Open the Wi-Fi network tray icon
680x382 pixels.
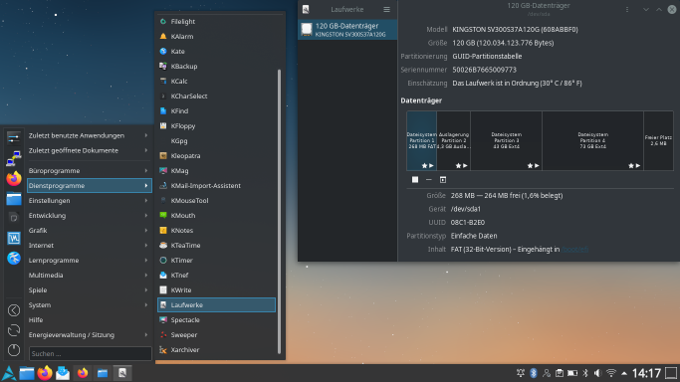[x=611, y=373]
